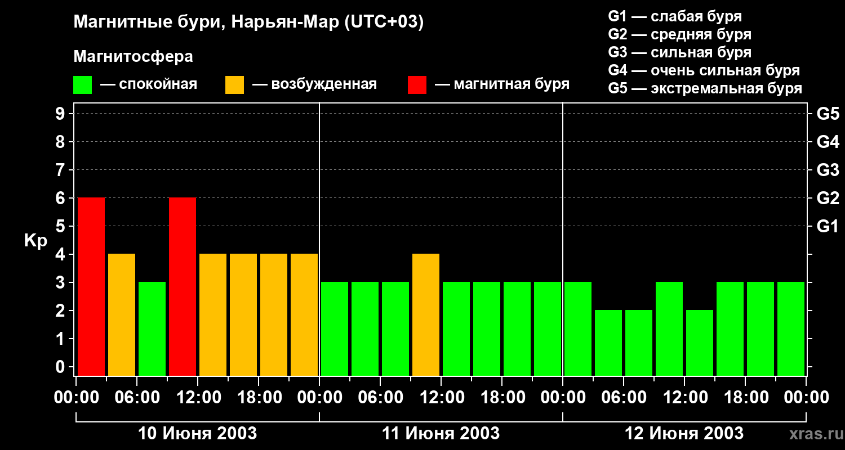This screenshot has width=845, height=450.
Task: Click the G5 tick label on right axis
Action: click(828, 114)
